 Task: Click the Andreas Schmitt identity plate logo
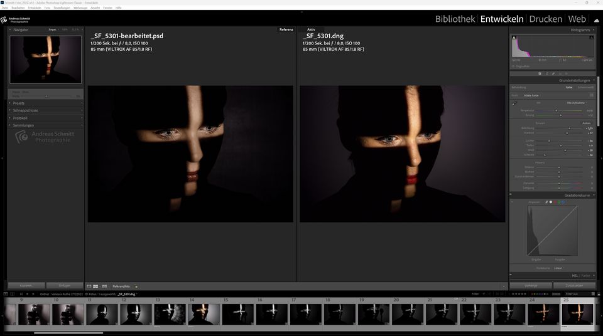point(15,19)
